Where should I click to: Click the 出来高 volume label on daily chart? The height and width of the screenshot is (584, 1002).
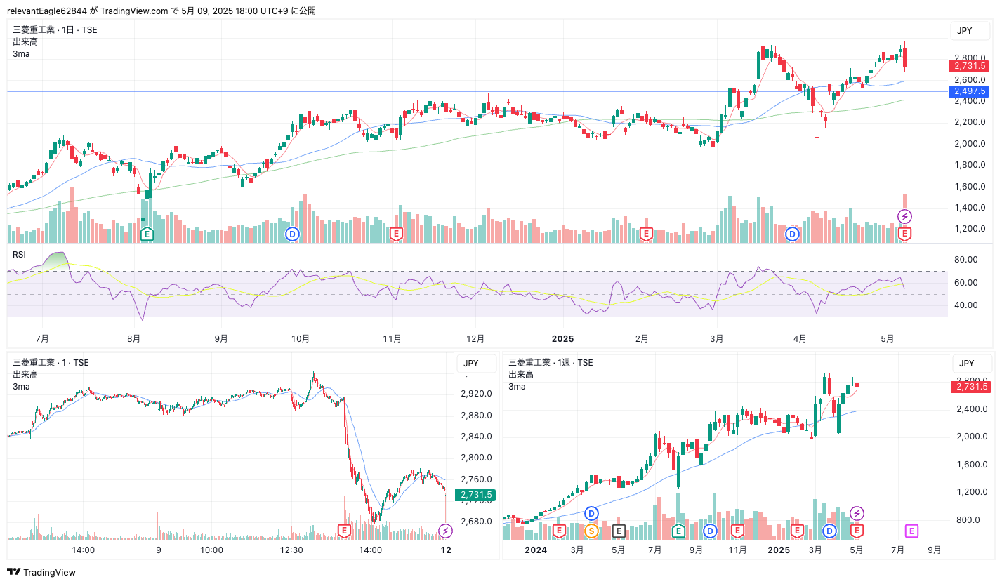[25, 41]
